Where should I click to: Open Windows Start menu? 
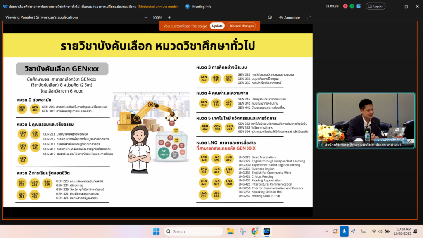(157, 231)
